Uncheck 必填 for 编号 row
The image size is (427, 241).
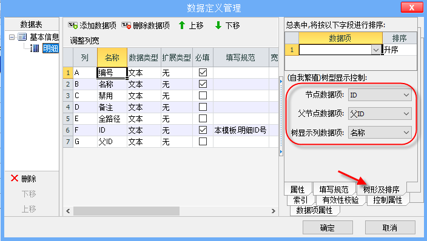203,72
